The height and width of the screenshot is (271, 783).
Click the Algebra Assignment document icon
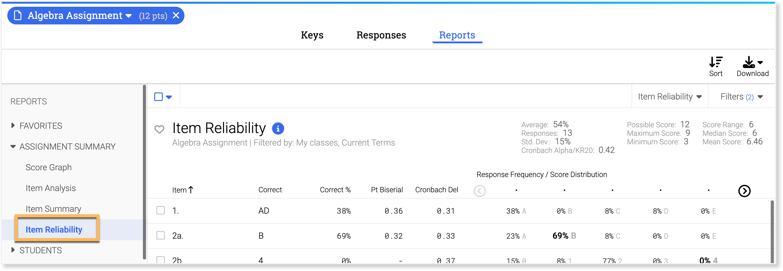(18, 16)
